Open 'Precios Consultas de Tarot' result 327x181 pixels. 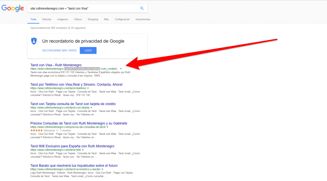click(78, 123)
